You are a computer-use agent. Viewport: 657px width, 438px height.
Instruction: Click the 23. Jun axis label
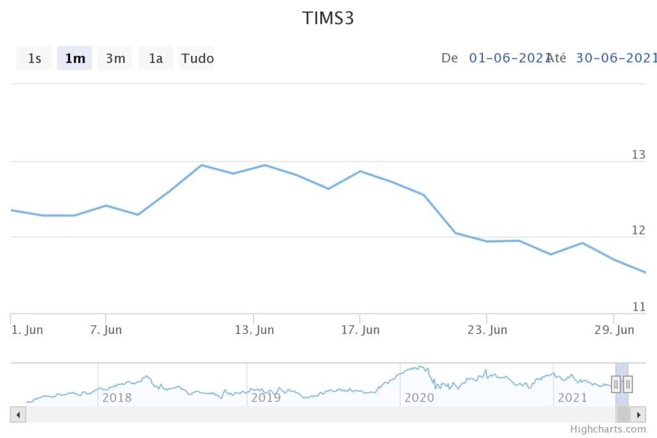[488, 330]
